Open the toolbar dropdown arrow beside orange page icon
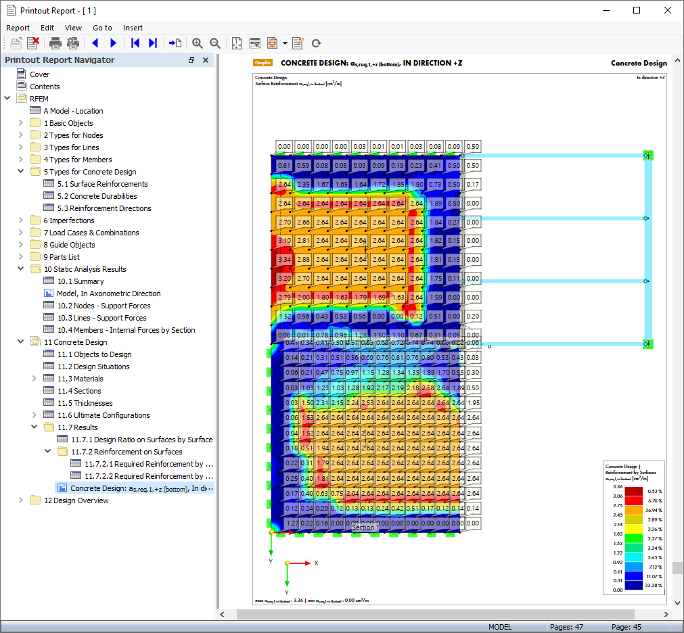This screenshot has height=633, width=684. click(x=285, y=43)
